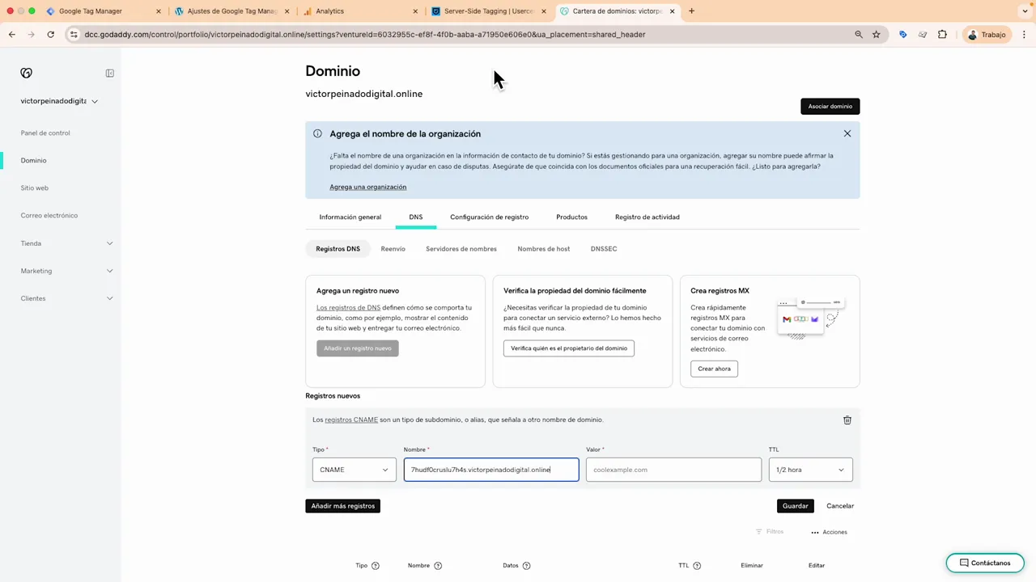Open the Registro de actividad tab
The width and height of the screenshot is (1036, 582).
click(x=647, y=217)
